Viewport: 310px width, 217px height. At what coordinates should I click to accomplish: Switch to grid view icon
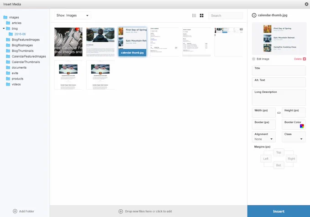click(x=201, y=15)
